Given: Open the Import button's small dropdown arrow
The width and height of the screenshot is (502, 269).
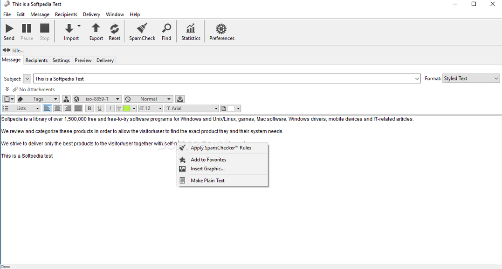Looking at the screenshot, I should [x=79, y=26].
